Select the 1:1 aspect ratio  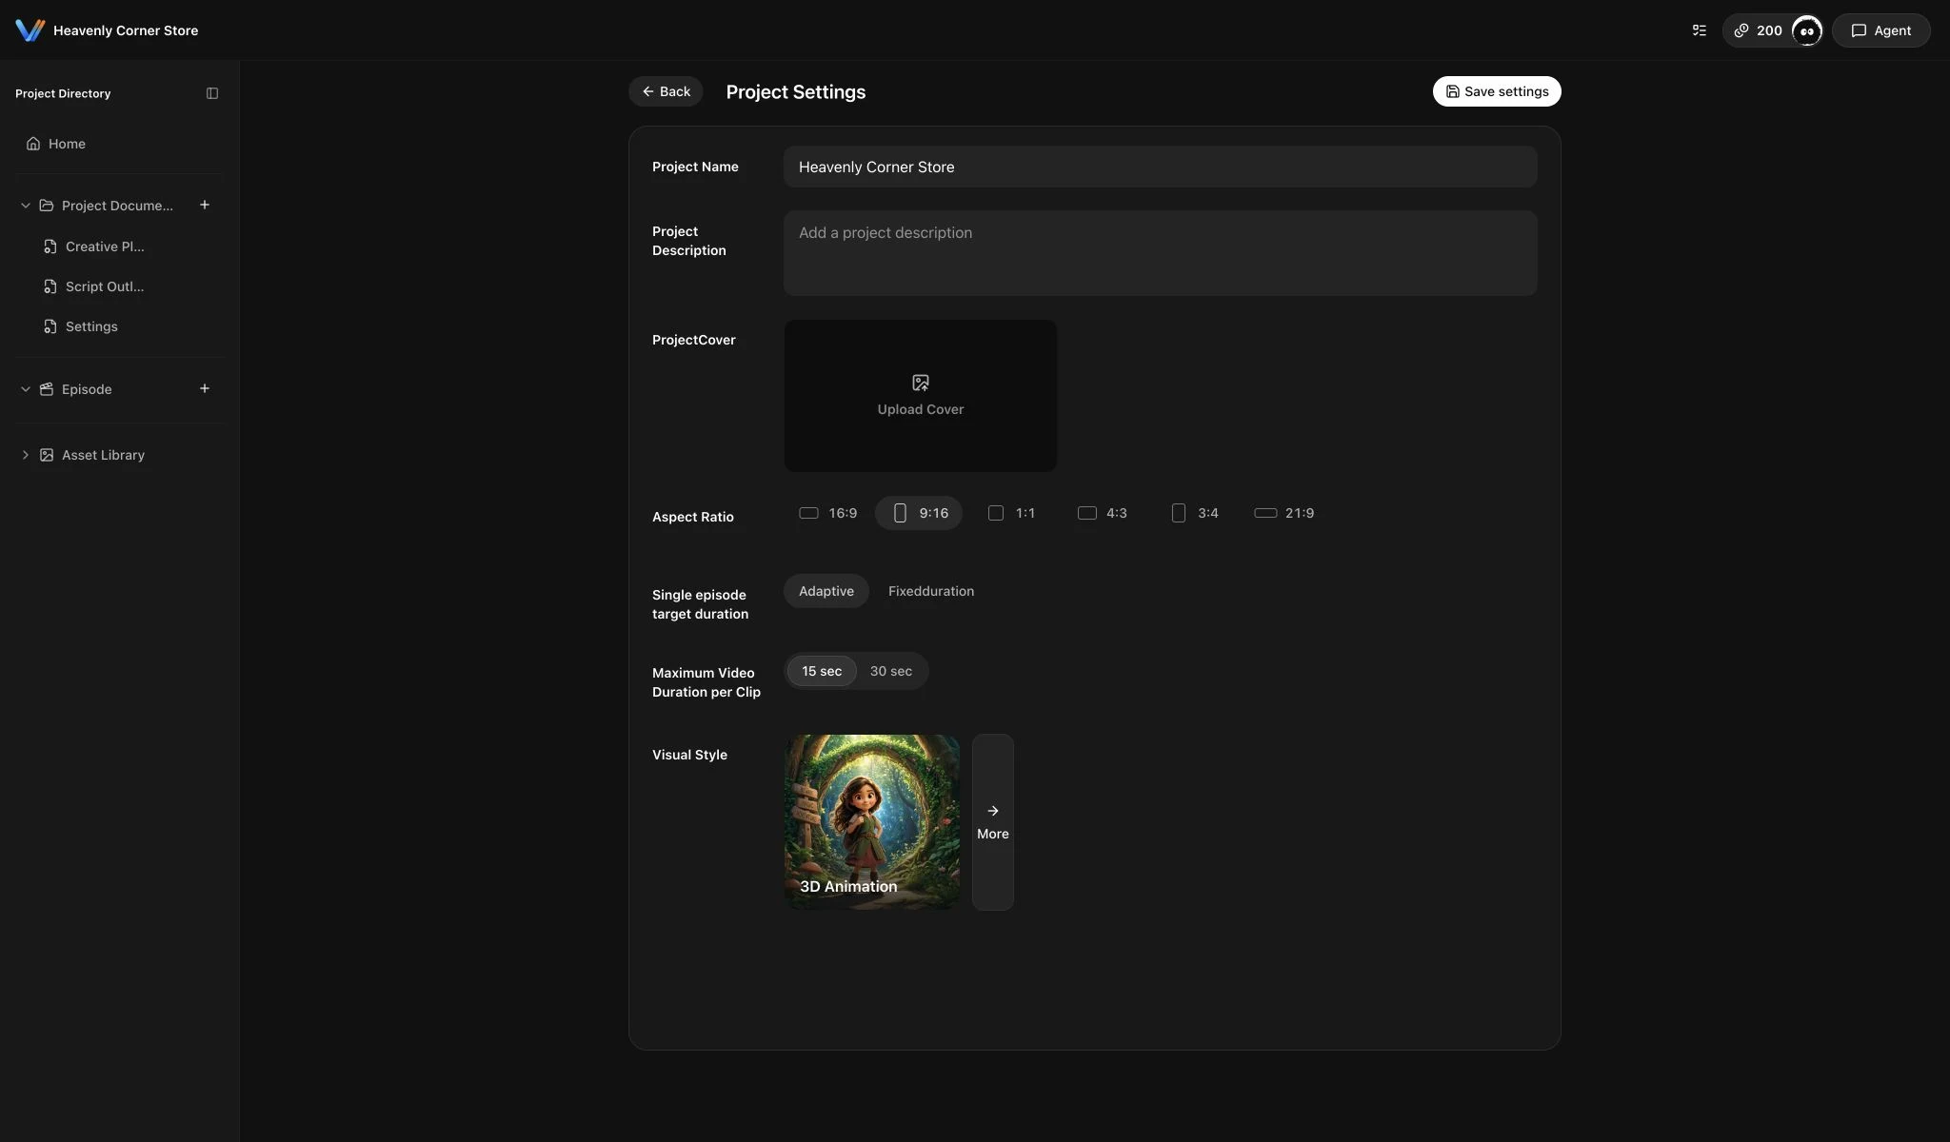coord(1011,513)
